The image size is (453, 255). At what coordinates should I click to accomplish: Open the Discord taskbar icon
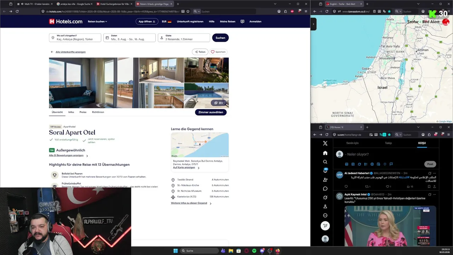pyautogui.click(x=262, y=251)
